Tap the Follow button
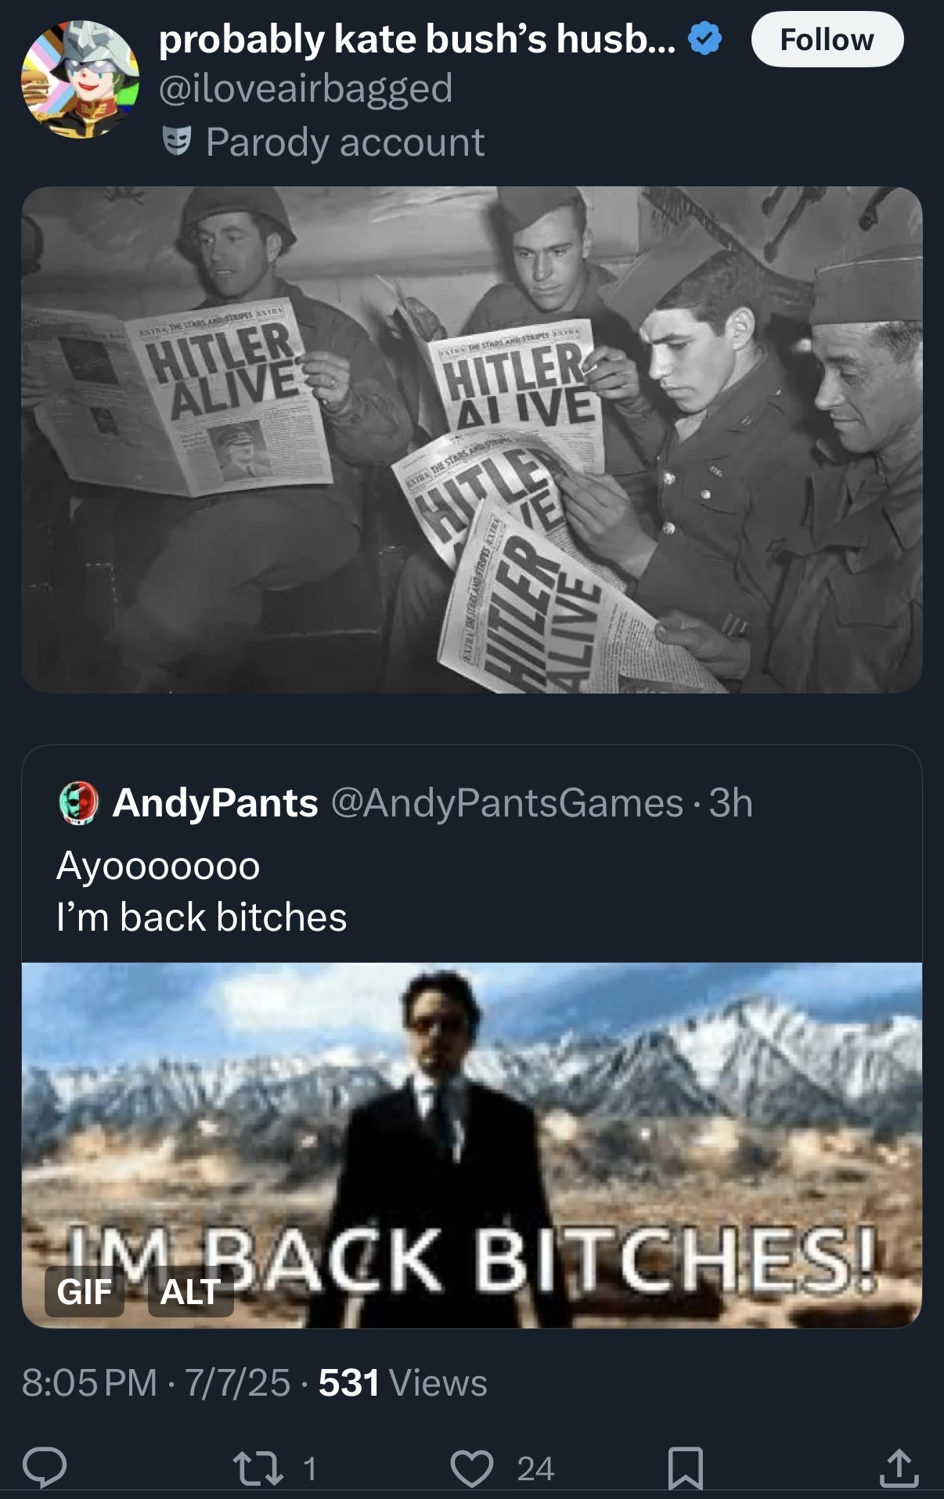This screenshot has width=944, height=1499. 827,39
